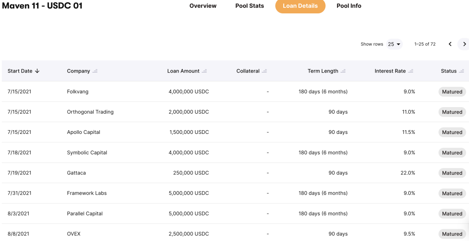Click the 2,500,000 USDC loan amount
This screenshot has height=241, width=469.
coord(189,234)
